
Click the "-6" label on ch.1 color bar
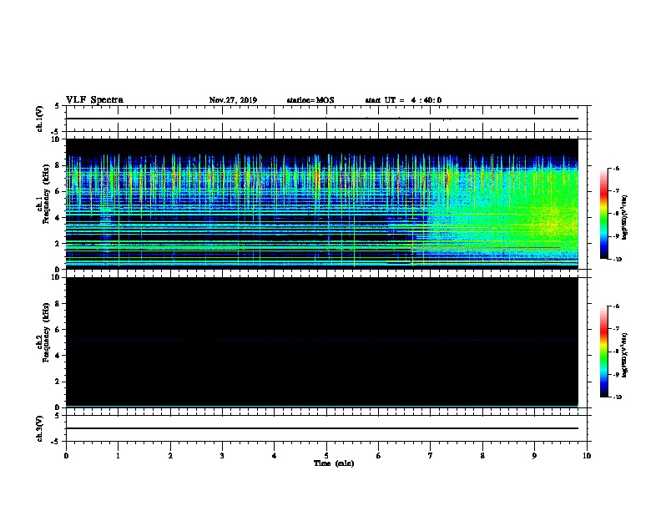tap(616, 169)
